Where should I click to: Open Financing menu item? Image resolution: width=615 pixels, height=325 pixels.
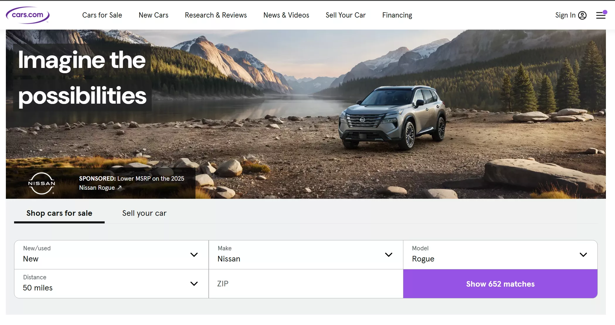(x=397, y=15)
